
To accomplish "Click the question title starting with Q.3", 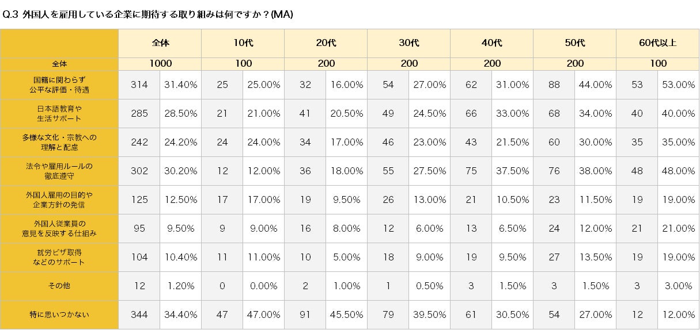I will click(148, 15).
